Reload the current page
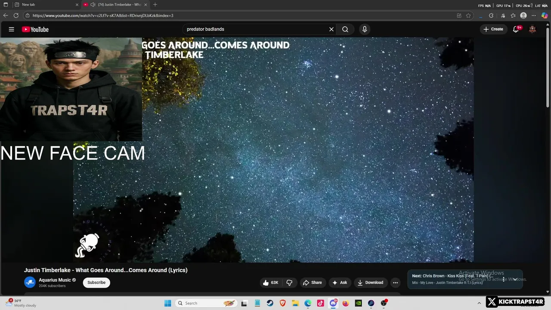The width and height of the screenshot is (551, 310). (x=16, y=15)
